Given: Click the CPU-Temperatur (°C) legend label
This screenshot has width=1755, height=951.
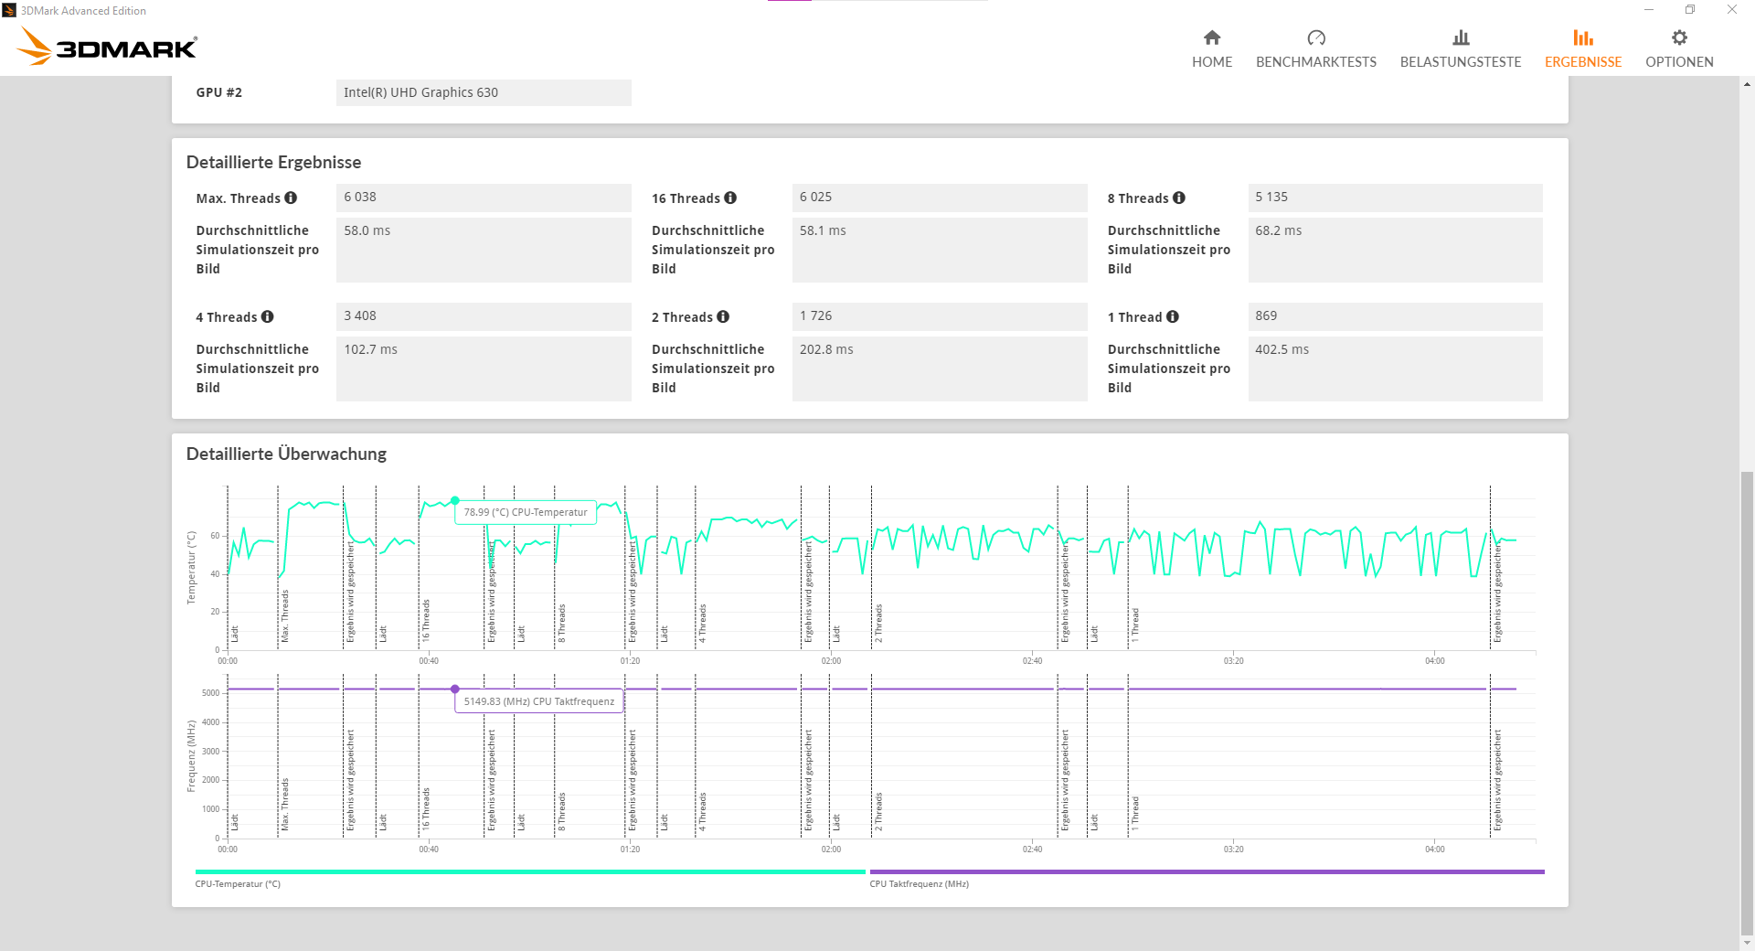Looking at the screenshot, I should [238, 884].
